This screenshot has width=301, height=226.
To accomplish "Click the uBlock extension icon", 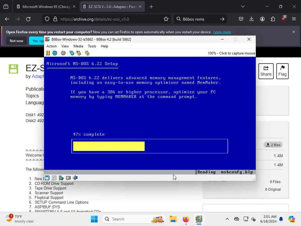I will point(283,19).
